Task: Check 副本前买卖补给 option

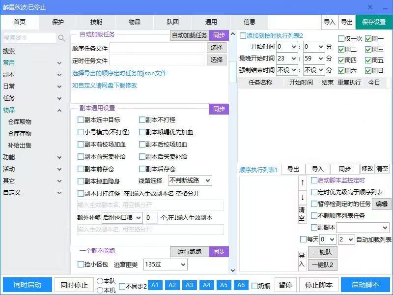Action: (81, 157)
